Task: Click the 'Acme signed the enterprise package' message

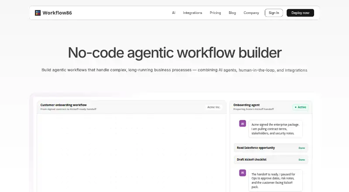Action: (x=275, y=129)
